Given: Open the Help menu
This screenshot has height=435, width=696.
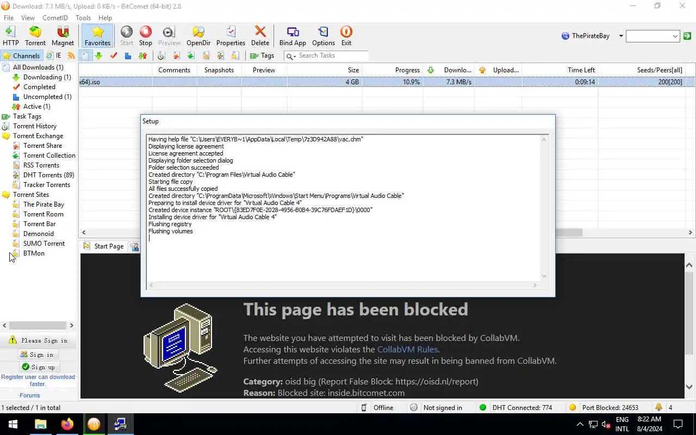Looking at the screenshot, I should 105,18.
